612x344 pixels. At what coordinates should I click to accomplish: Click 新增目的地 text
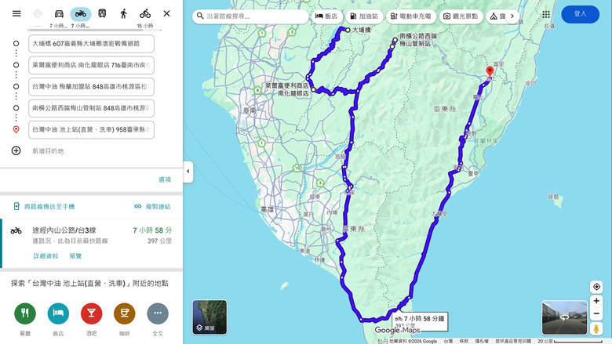pyautogui.click(x=48, y=150)
